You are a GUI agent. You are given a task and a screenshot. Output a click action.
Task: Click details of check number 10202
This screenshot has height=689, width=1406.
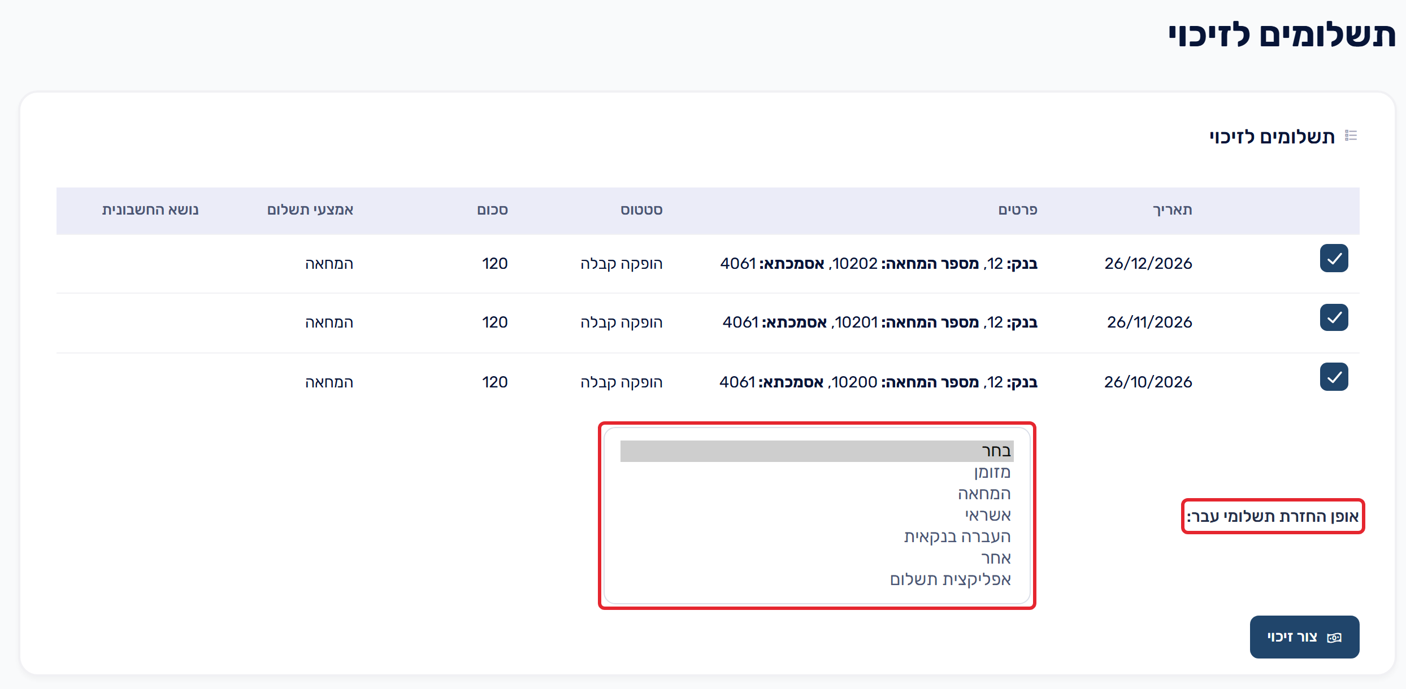879,264
